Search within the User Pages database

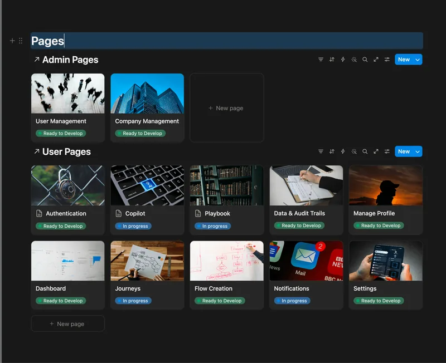(x=365, y=151)
